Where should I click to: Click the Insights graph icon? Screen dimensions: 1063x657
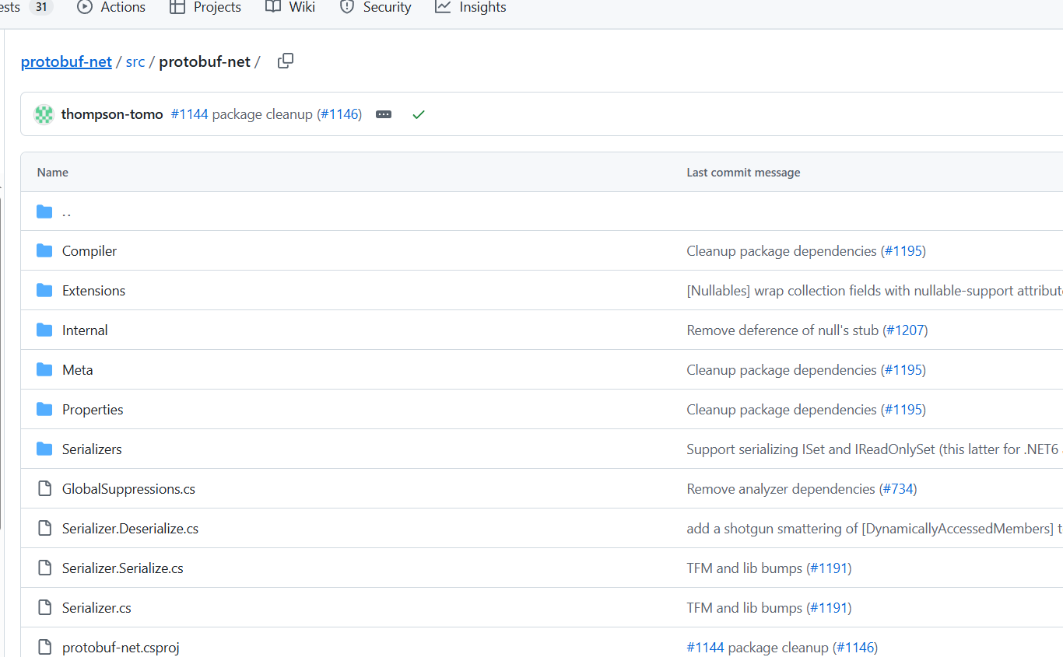(x=443, y=7)
